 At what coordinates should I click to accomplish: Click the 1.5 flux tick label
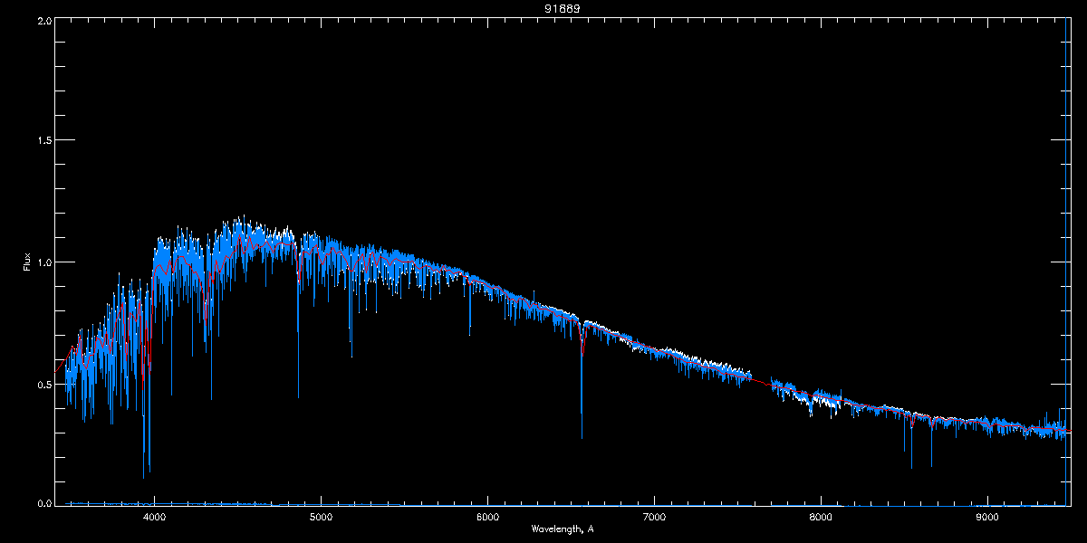click(43, 140)
